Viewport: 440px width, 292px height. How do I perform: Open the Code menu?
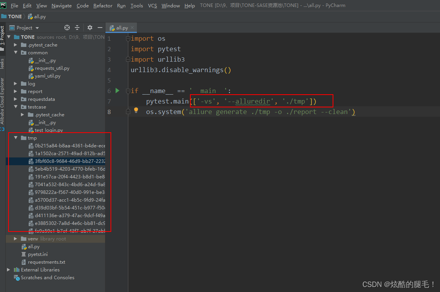pyautogui.click(x=83, y=5)
